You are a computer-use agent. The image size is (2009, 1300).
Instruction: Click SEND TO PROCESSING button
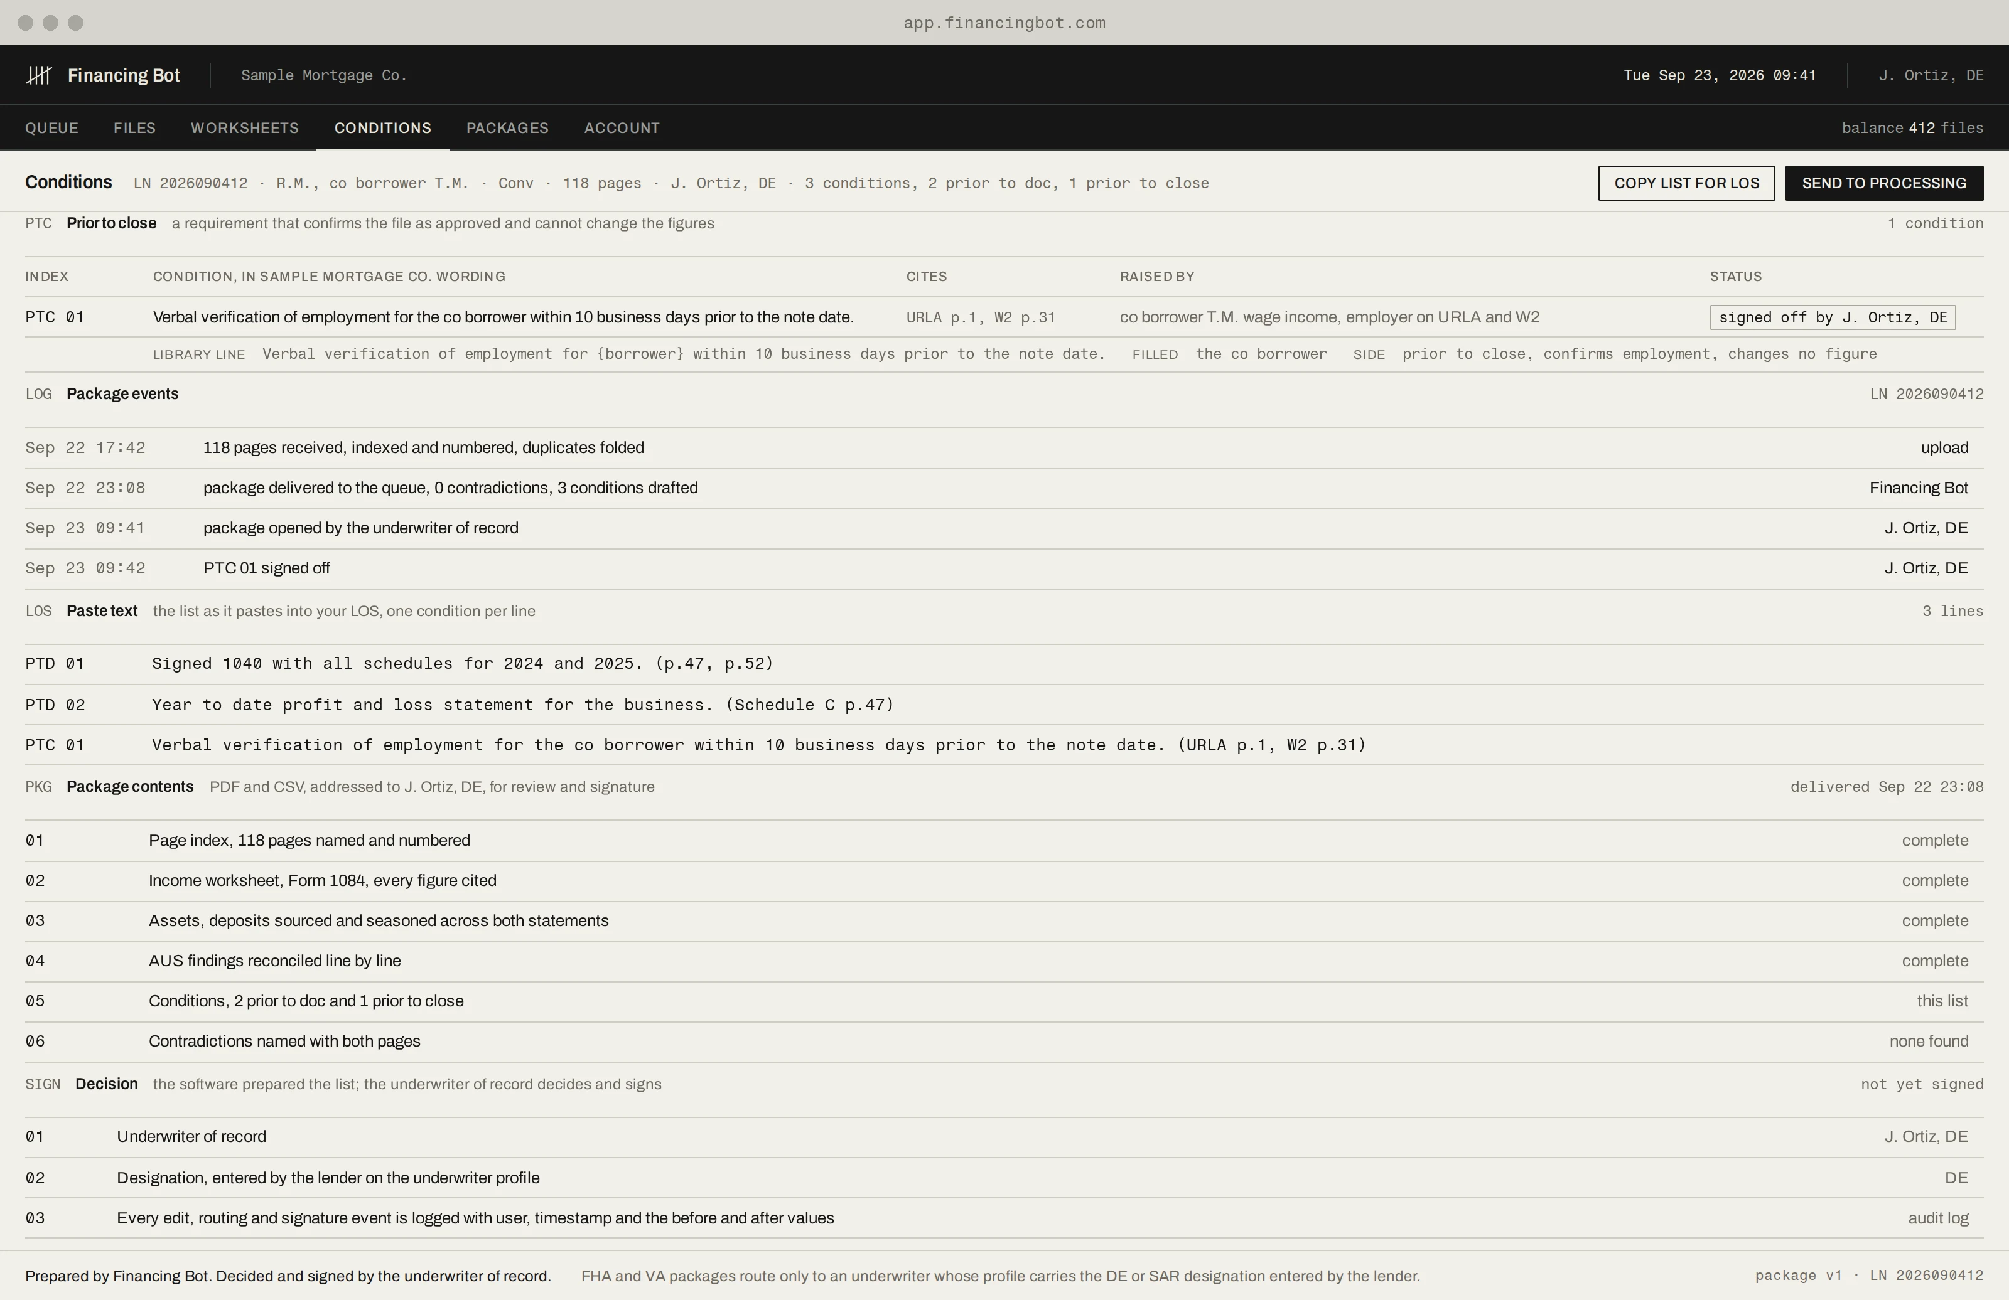coord(1884,183)
